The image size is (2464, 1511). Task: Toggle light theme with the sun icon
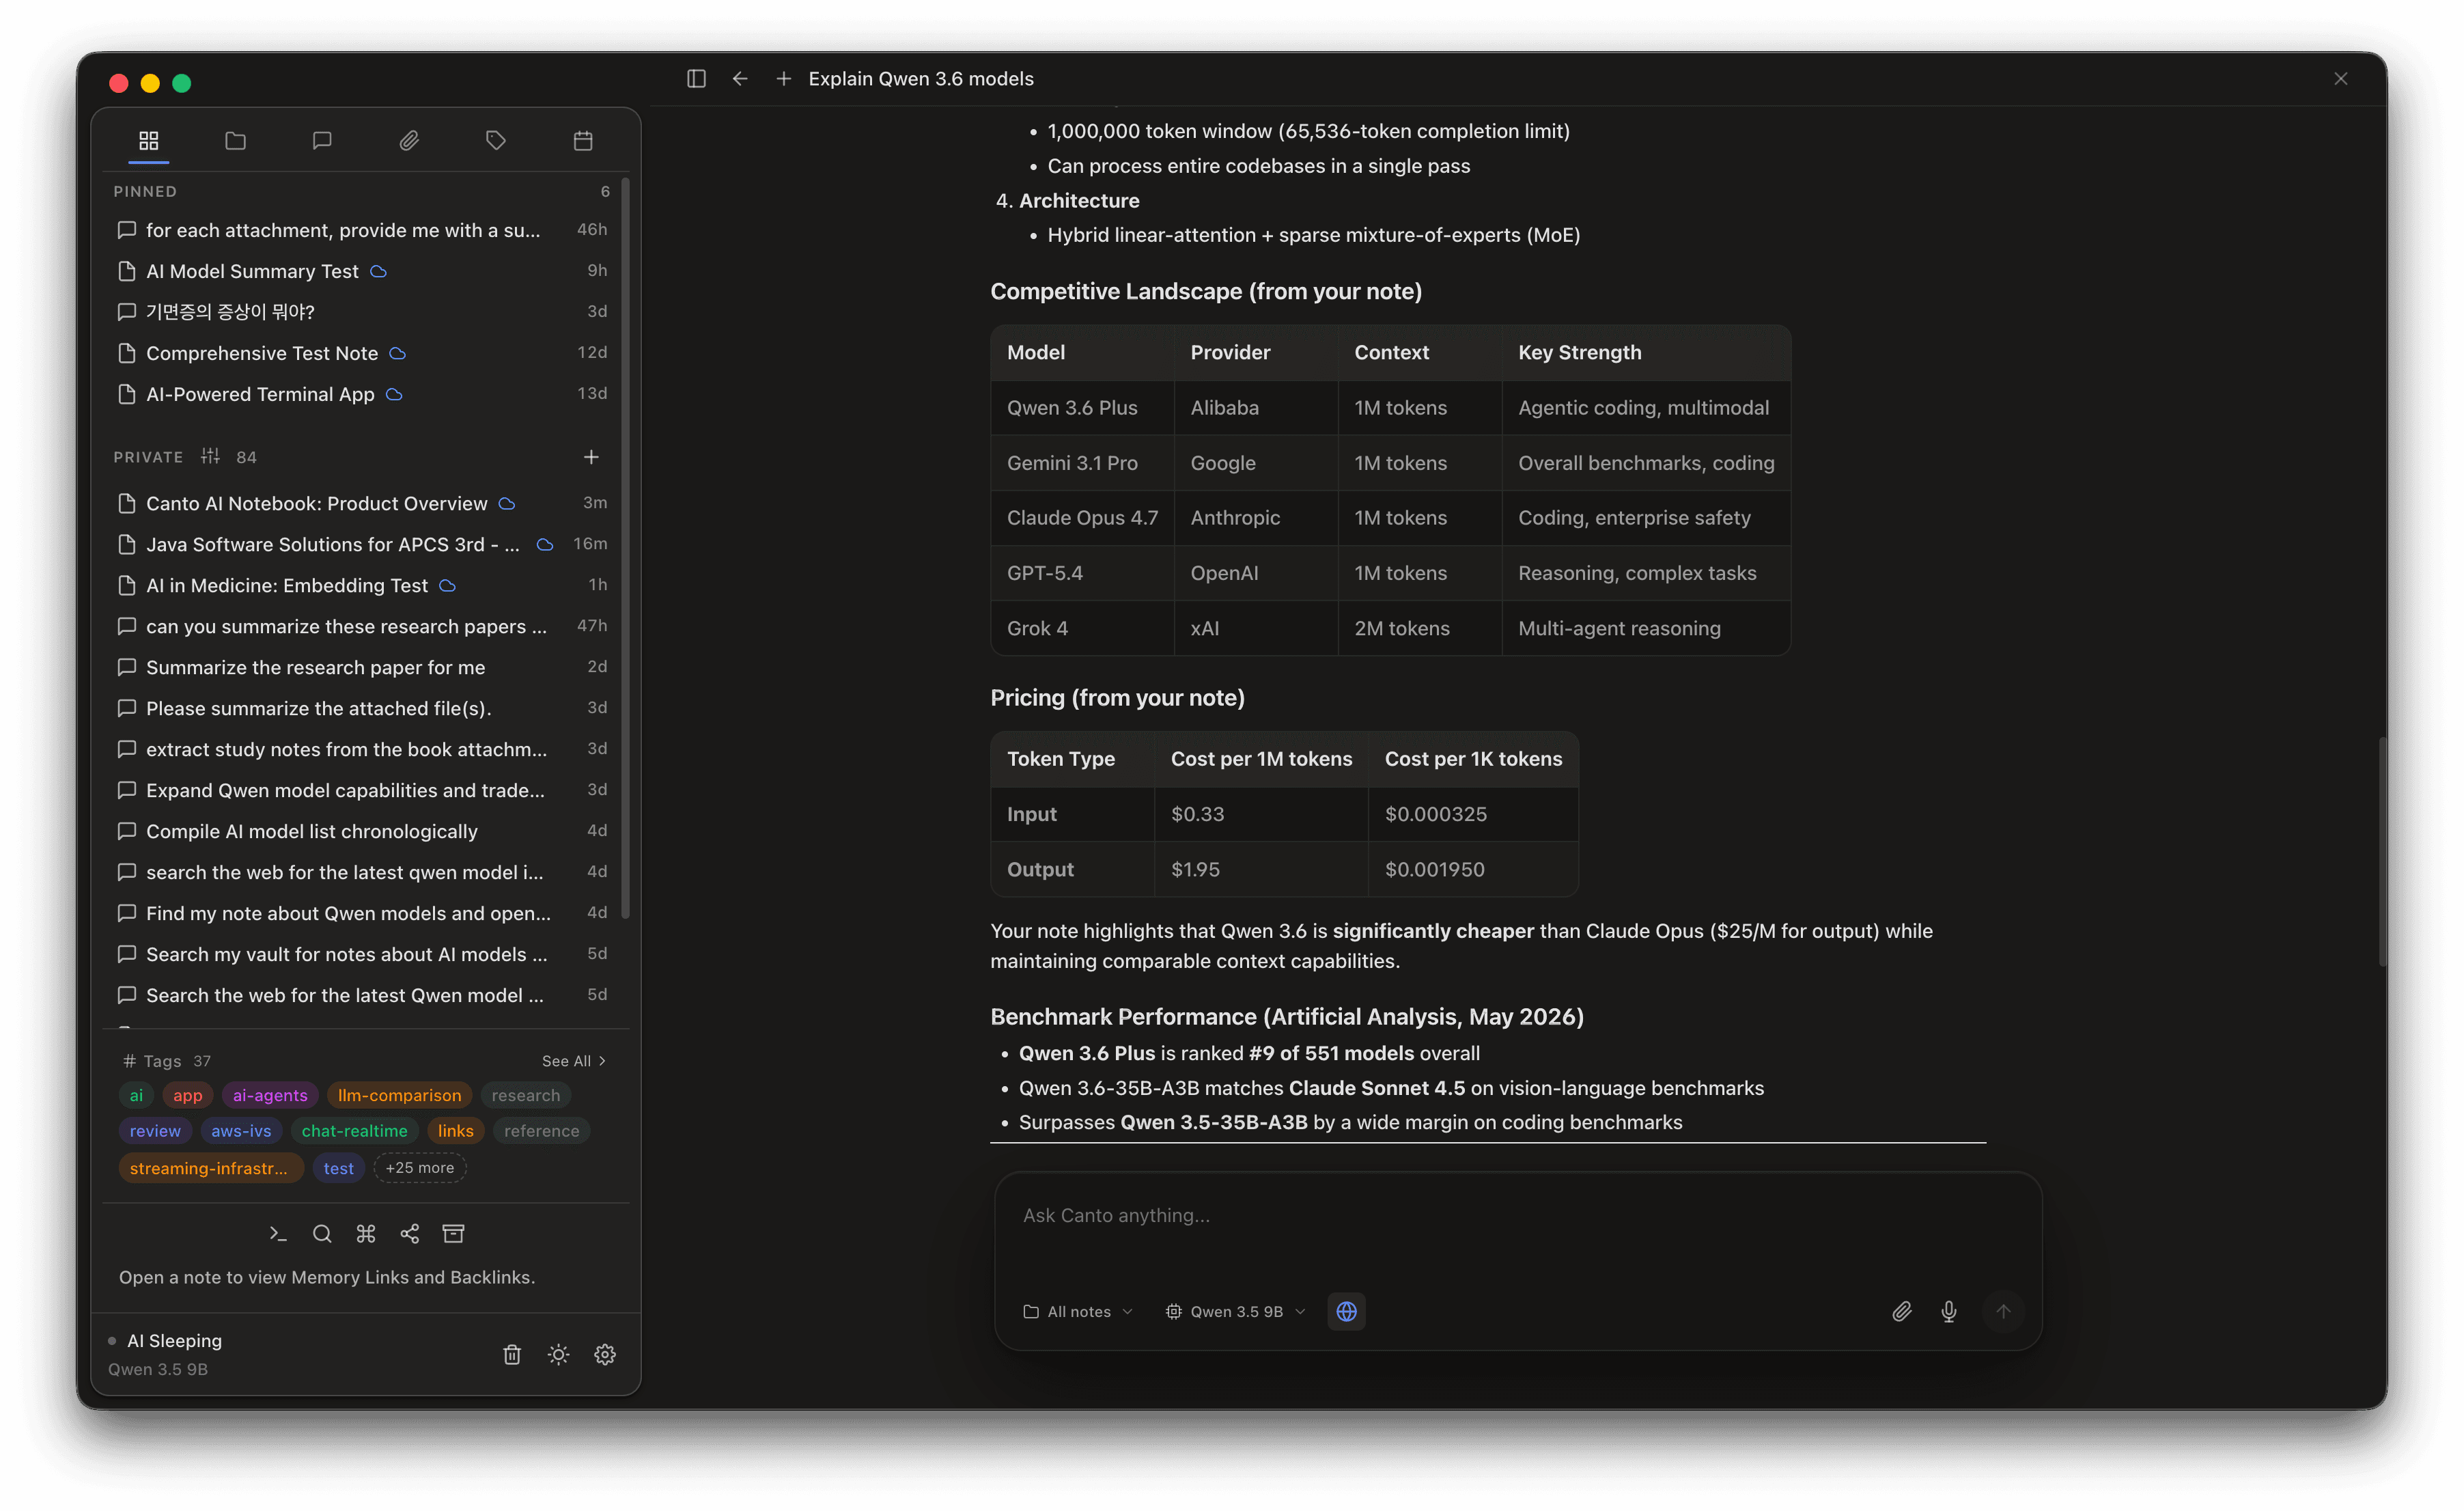559,1354
